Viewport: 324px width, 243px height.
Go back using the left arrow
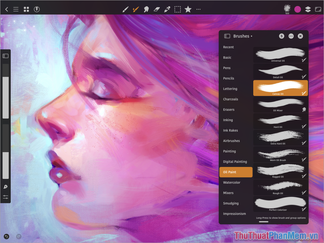click(x=6, y=9)
